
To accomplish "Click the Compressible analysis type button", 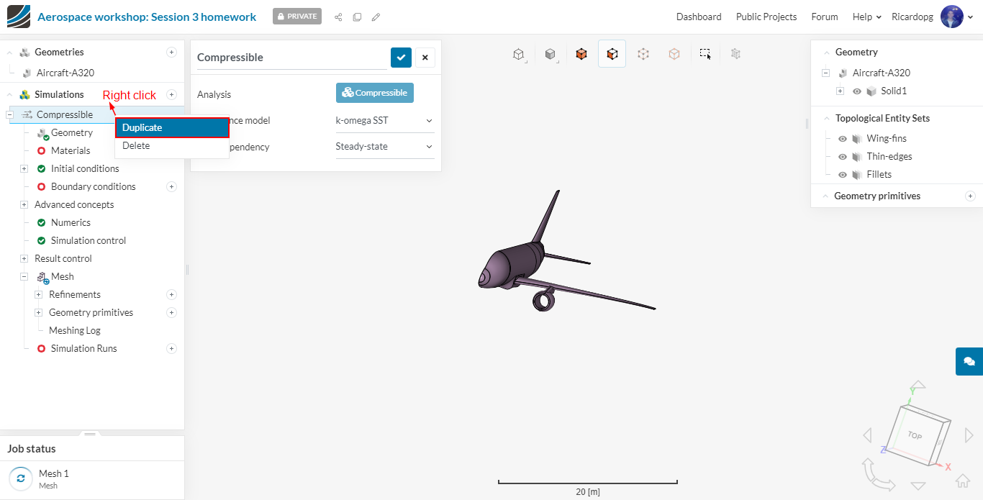I will 375,93.
